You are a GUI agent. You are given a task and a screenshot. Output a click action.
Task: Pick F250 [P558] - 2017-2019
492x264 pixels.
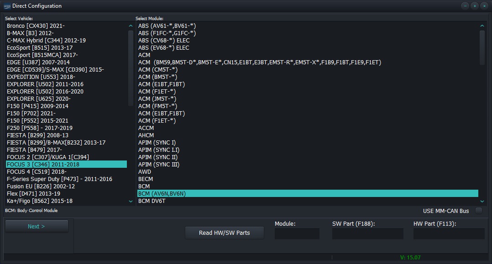tap(67, 128)
